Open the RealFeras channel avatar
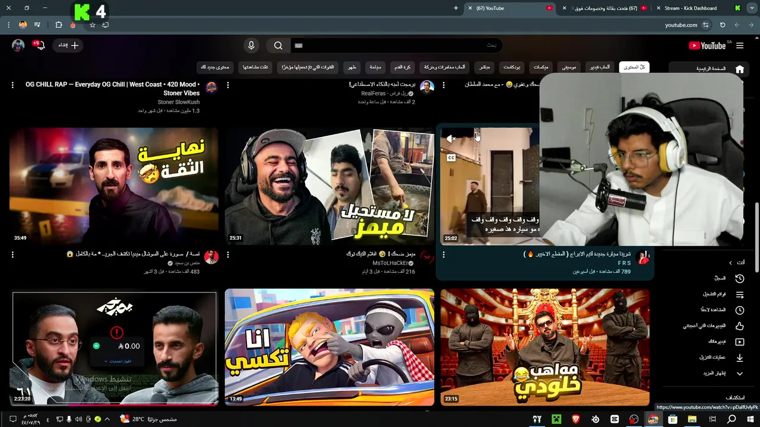Image resolution: width=760 pixels, height=427 pixels. pos(427,88)
